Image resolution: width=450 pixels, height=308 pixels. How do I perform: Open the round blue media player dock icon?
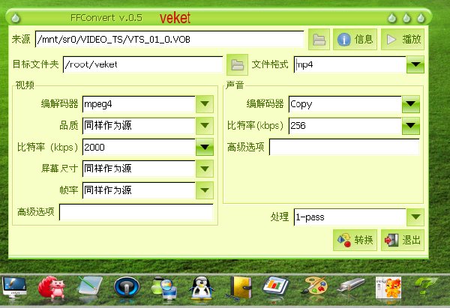[127, 287]
